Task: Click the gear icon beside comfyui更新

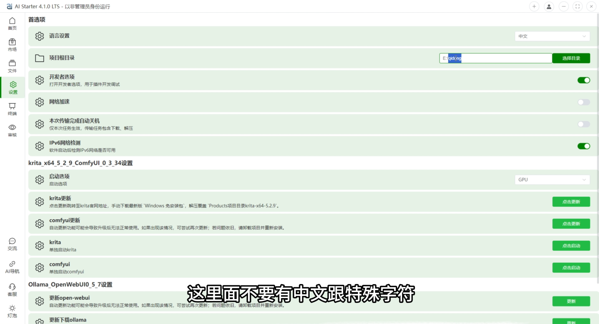Action: (39, 224)
